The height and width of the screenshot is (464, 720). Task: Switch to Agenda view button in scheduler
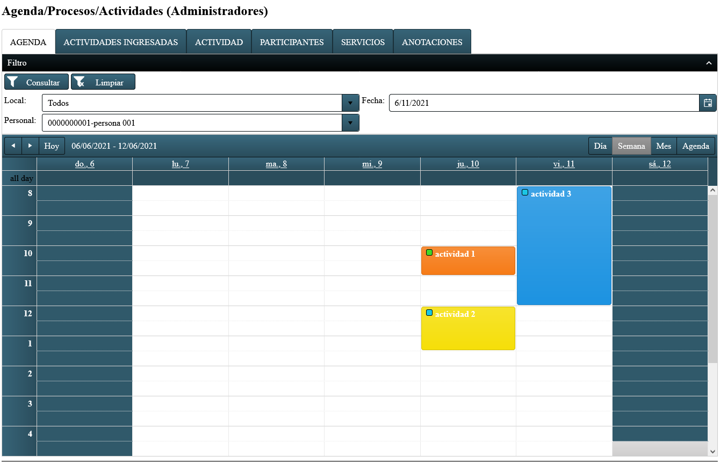click(x=696, y=146)
